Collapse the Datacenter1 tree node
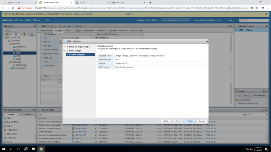271x152 pixels. click(7, 41)
